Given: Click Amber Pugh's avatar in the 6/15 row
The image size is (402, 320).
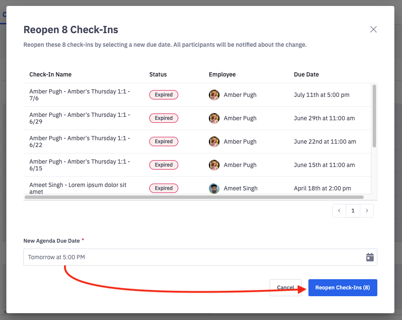Looking at the screenshot, I should coord(214,165).
